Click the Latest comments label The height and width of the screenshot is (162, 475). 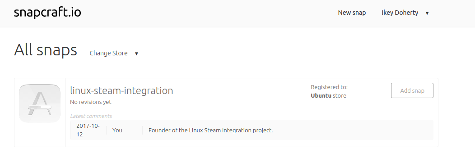click(x=91, y=116)
